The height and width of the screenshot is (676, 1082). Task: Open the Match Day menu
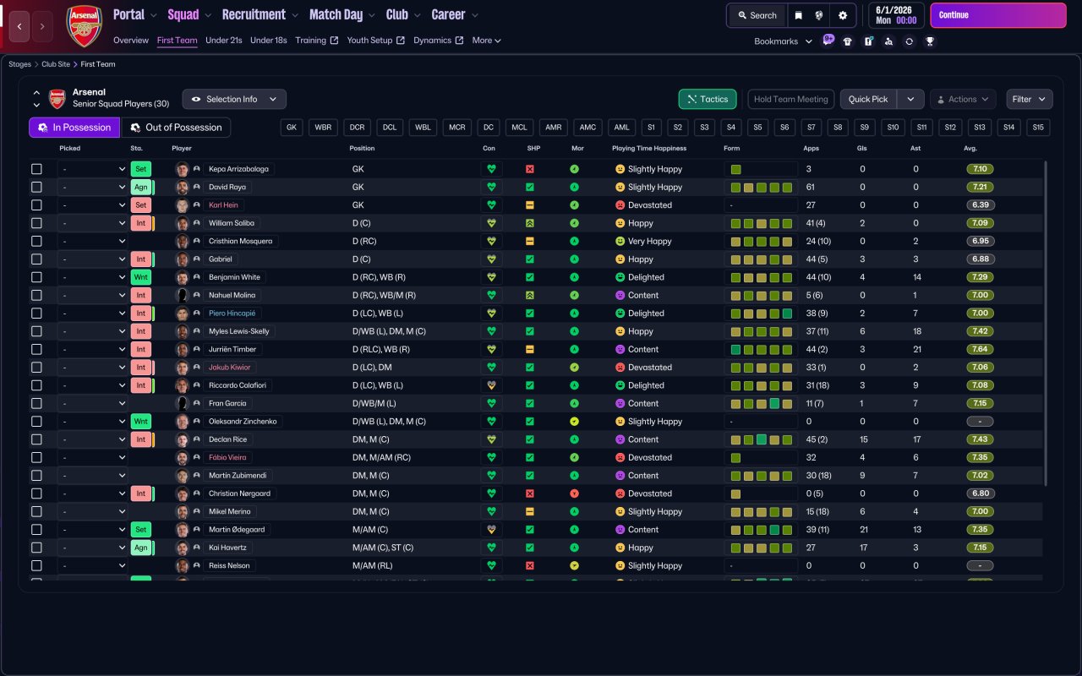tap(342, 14)
